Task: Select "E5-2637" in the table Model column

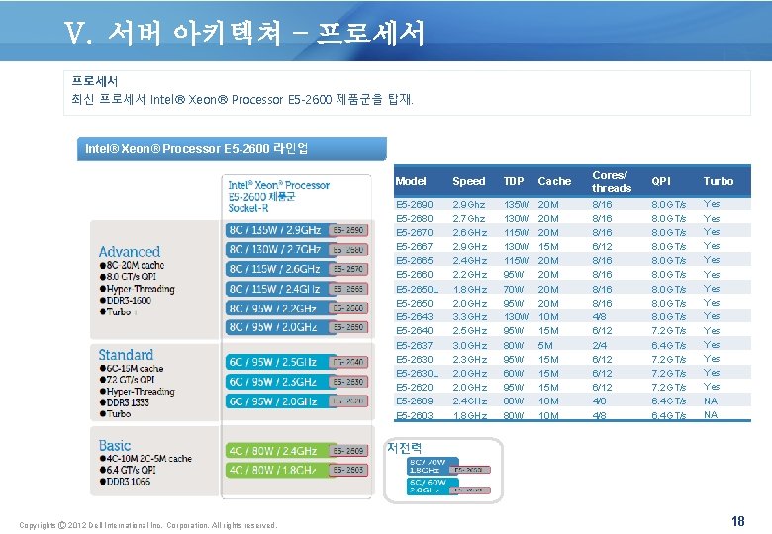Action: coord(415,346)
